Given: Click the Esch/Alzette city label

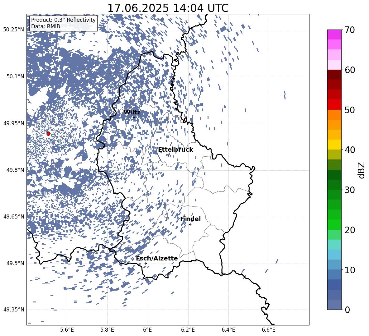Looking at the screenshot, I should 157,259.
